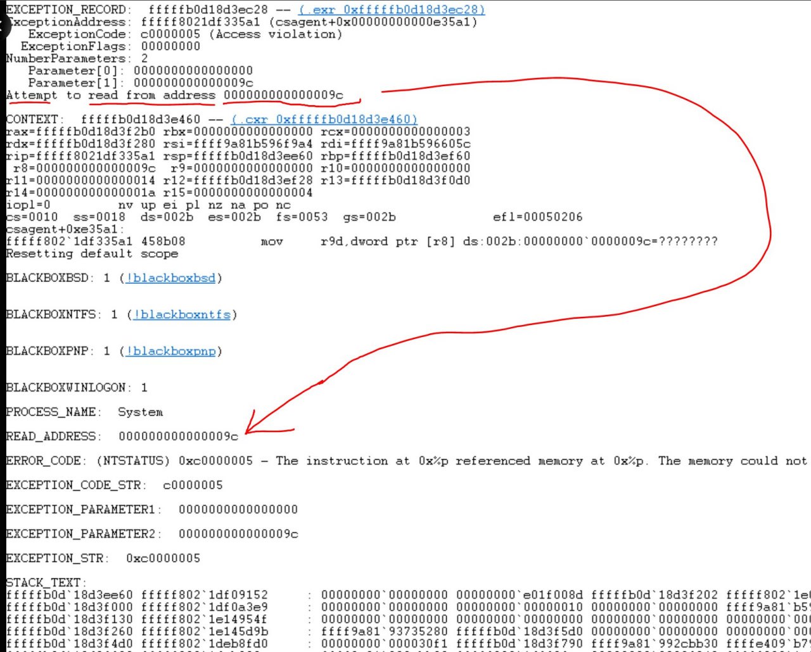Image resolution: width=811 pixels, height=652 pixels.
Task: Click the ExceptionCode c0000005 value
Action: (170, 34)
